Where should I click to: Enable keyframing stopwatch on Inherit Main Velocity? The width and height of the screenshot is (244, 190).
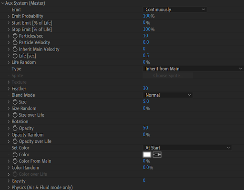click(15, 49)
